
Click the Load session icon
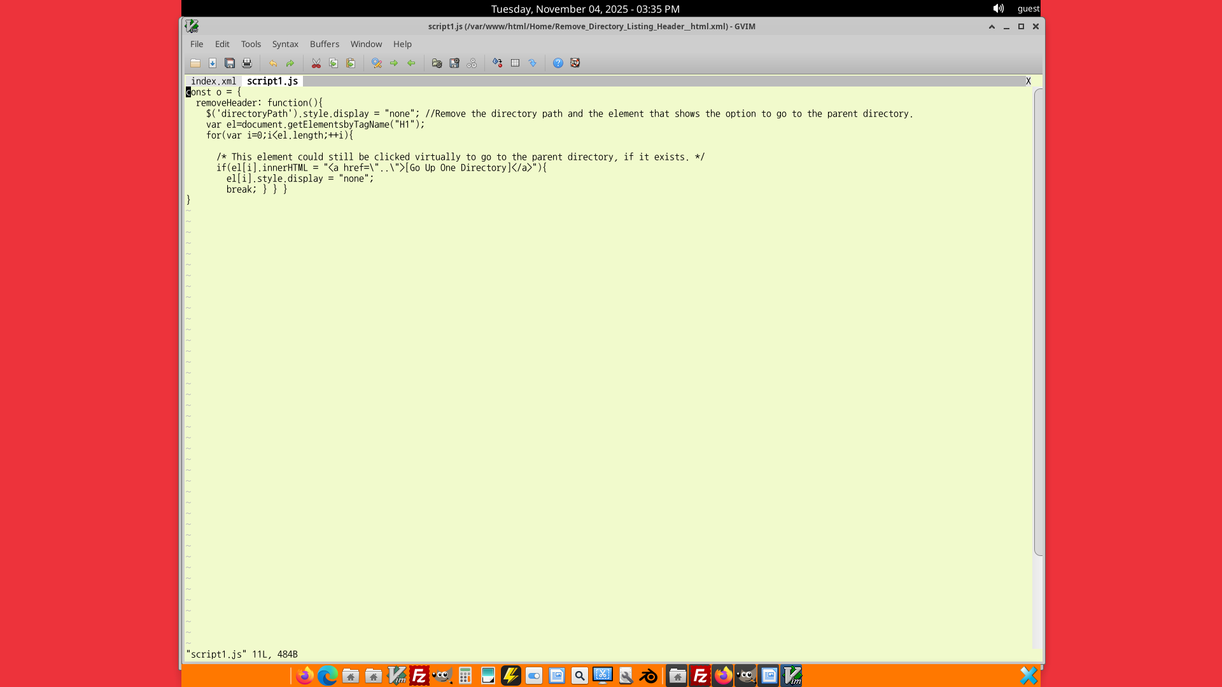[437, 63]
